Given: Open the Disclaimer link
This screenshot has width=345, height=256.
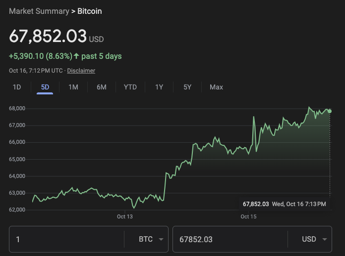Looking at the screenshot, I should tap(81, 71).
